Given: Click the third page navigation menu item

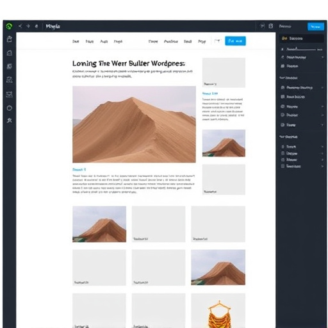Looking at the screenshot, I should pyautogui.click(x=104, y=42).
